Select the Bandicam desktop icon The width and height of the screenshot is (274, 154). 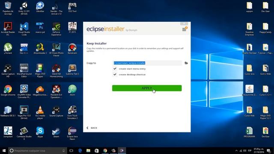pos(72,48)
